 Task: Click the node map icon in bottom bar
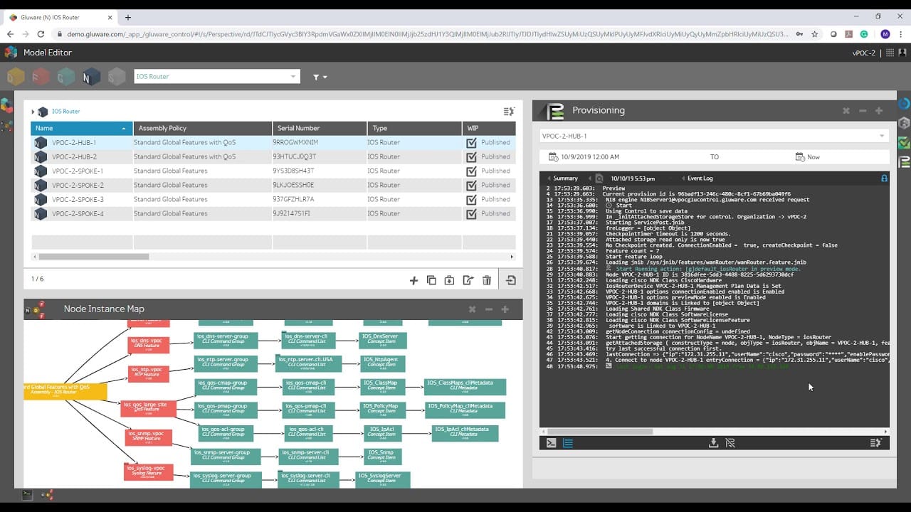47,494
